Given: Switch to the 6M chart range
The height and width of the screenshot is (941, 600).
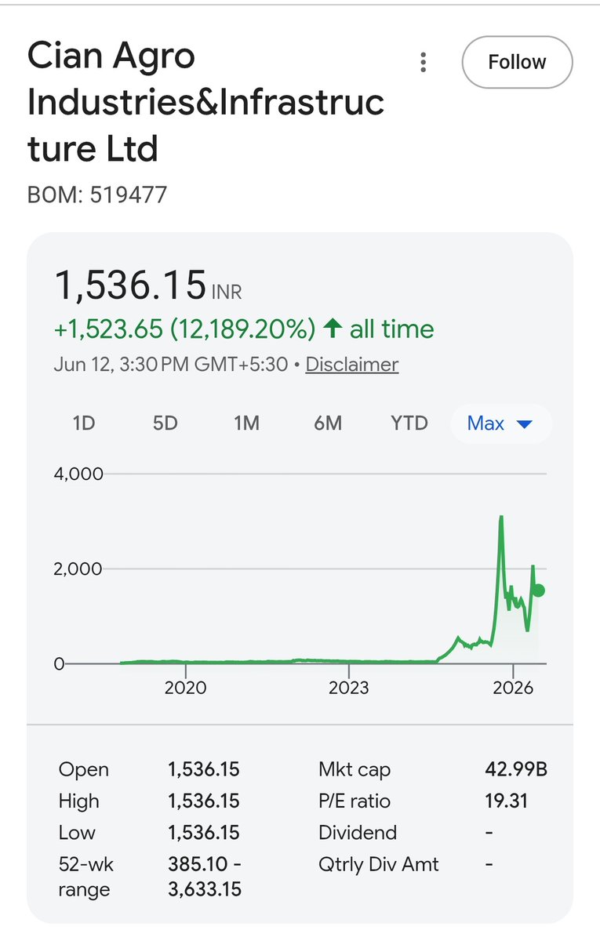Looking at the screenshot, I should click(x=328, y=423).
